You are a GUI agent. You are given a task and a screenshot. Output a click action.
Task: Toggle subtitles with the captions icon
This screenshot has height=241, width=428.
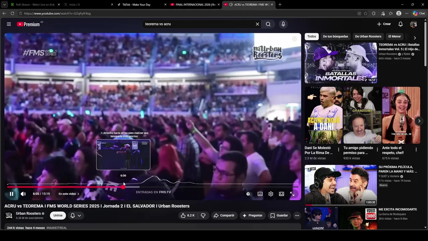click(x=260, y=194)
